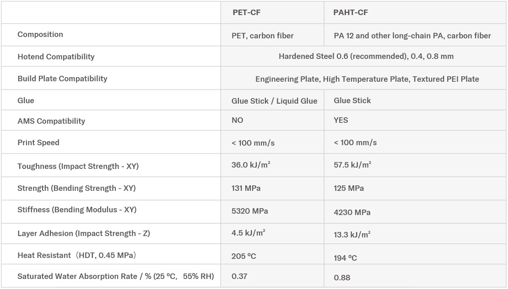Image resolution: width=508 pixels, height=289 pixels.
Task: Click the PAHT-CF column header
Action: pos(351,12)
